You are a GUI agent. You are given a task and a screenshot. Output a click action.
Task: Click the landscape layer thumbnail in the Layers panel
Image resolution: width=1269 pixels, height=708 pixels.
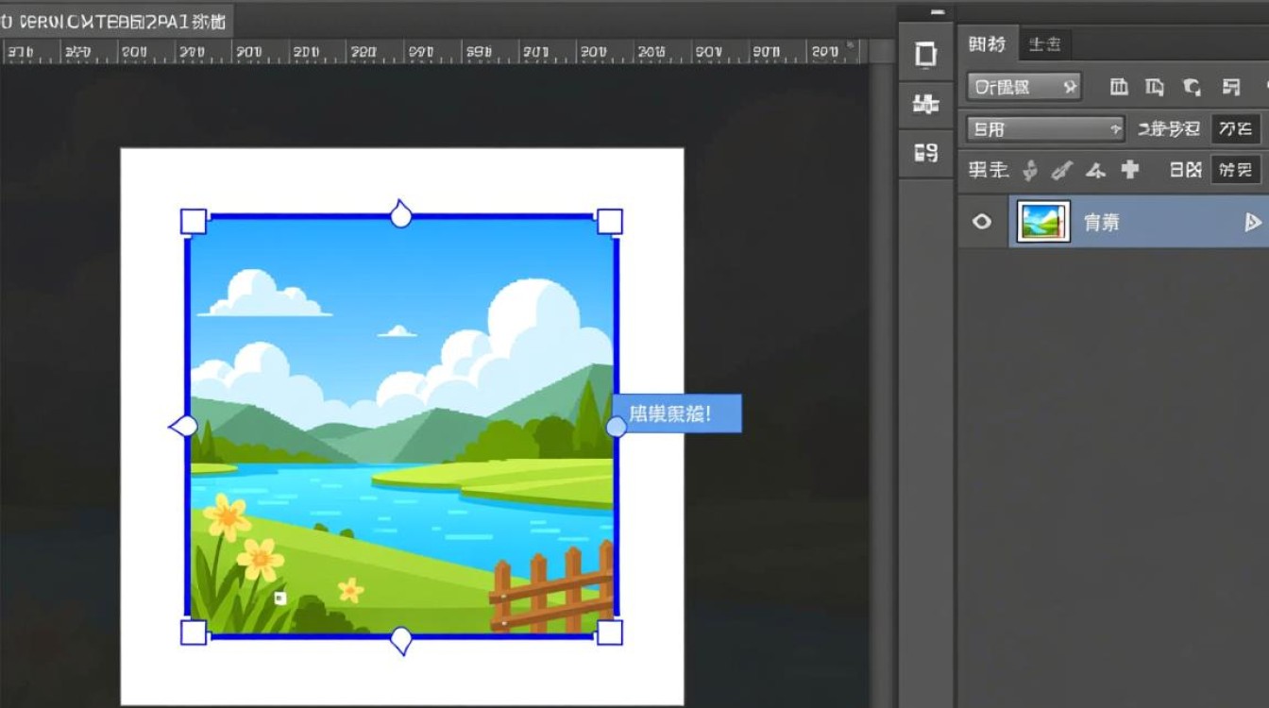coord(1043,222)
